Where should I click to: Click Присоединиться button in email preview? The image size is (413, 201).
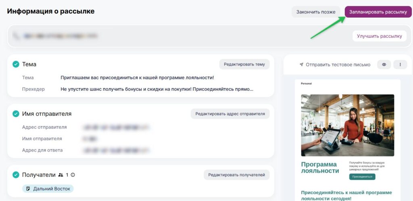(362, 176)
